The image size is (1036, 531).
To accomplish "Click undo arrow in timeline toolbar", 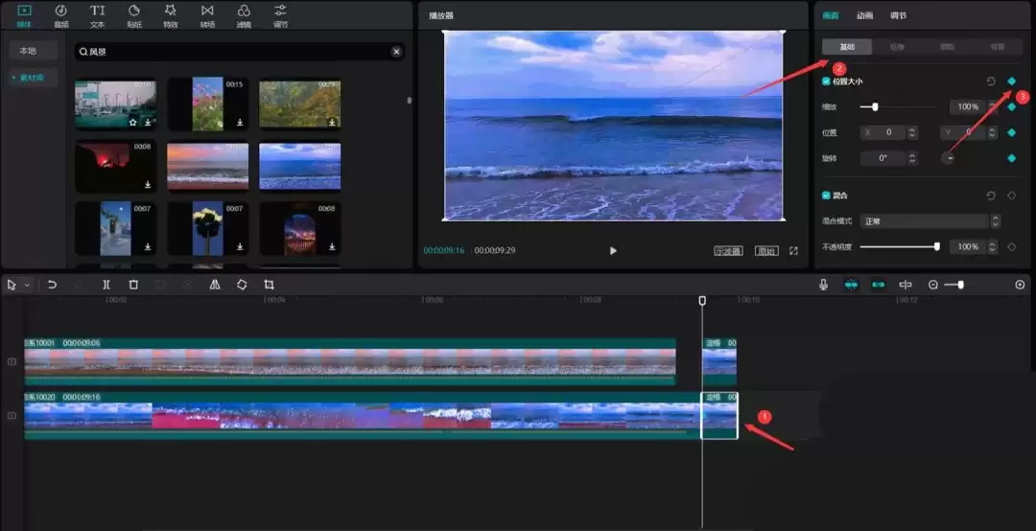I will [x=53, y=285].
